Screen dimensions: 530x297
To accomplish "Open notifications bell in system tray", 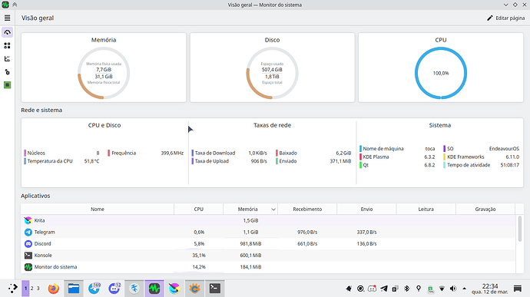I will pyautogui.click(x=349, y=289).
